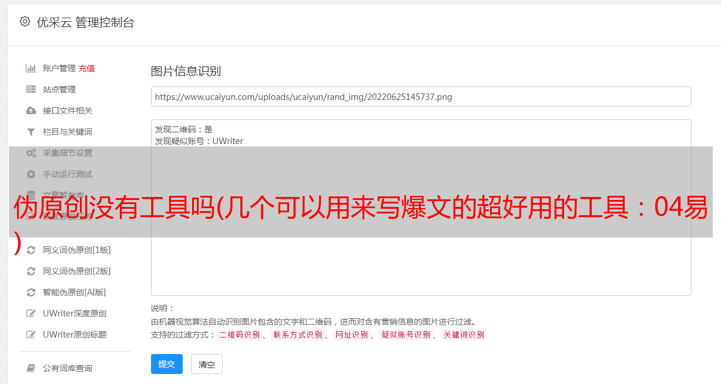Viewport: 721px width, 384px height.
Task: Click the filter funnel icon beside 栏目与关键词
Action: [31, 132]
